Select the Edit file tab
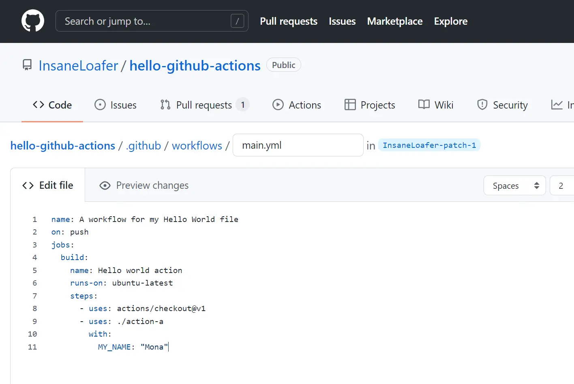The width and height of the screenshot is (574, 384). pyautogui.click(x=48, y=186)
